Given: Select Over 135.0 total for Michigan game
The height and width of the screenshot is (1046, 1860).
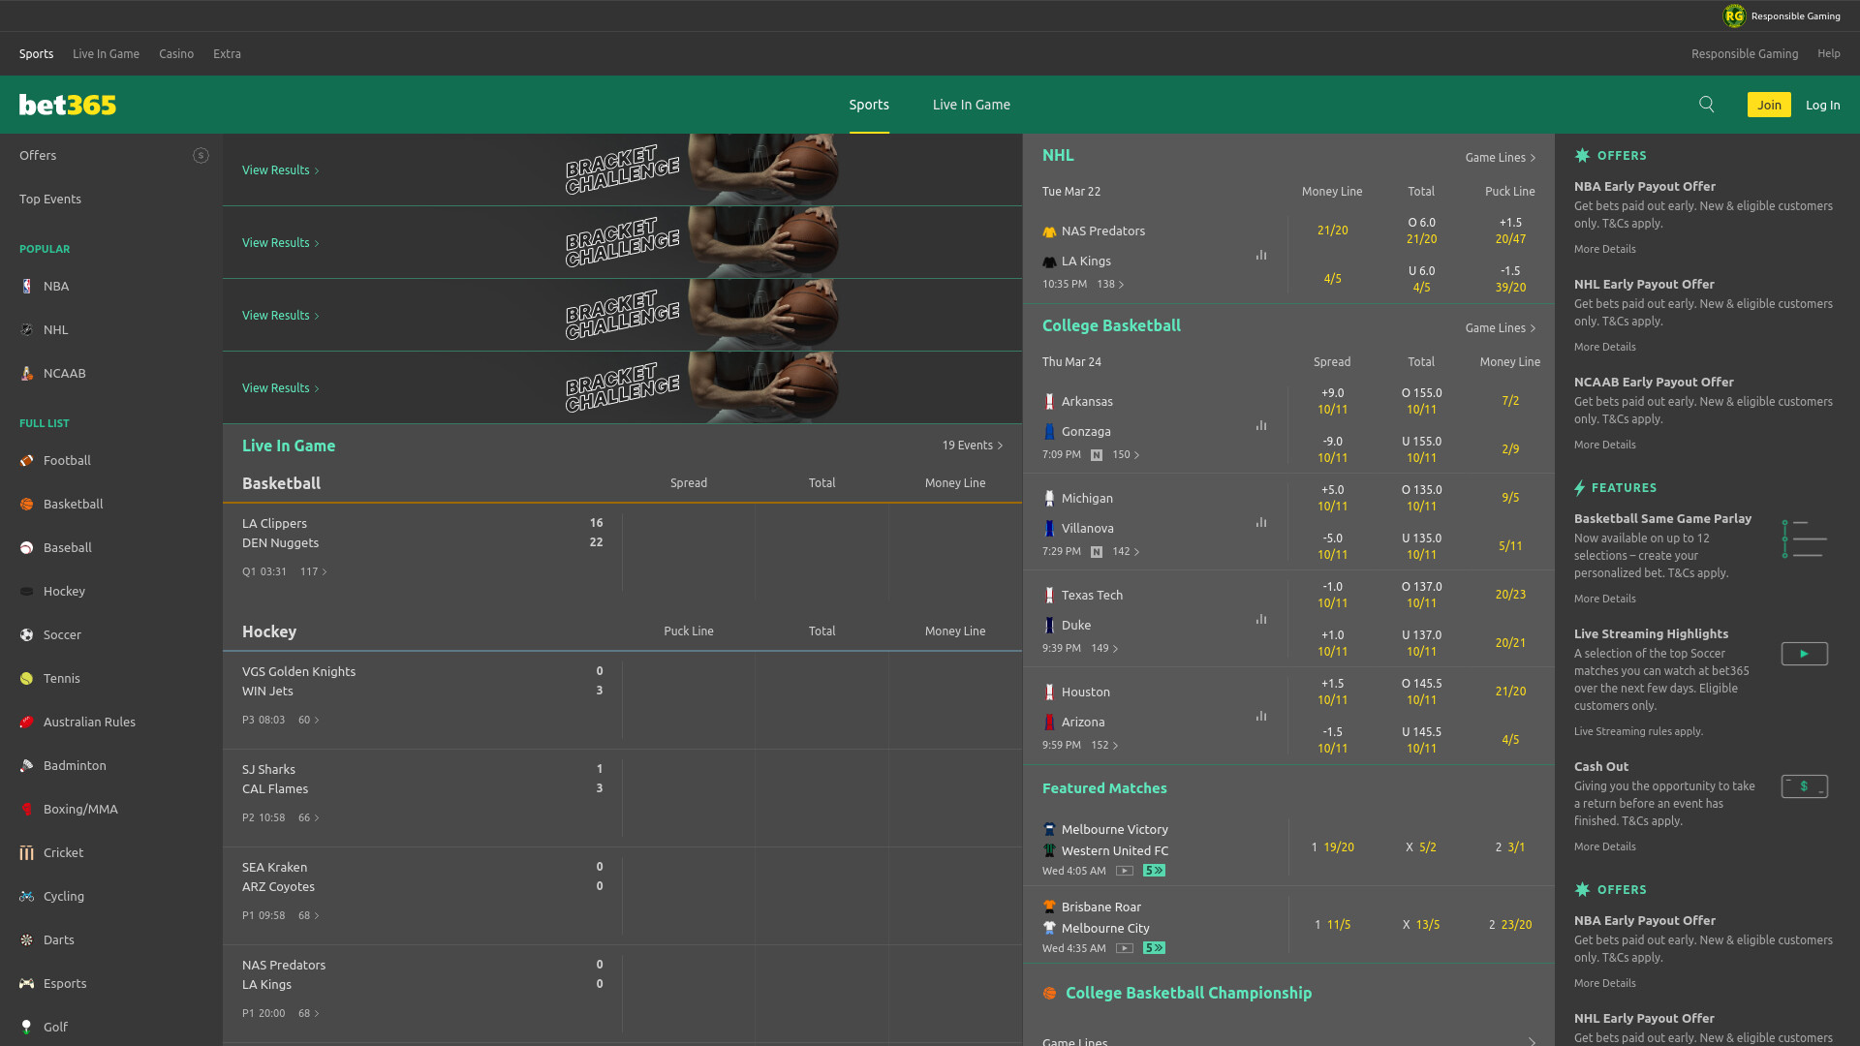Looking at the screenshot, I should (1421, 498).
